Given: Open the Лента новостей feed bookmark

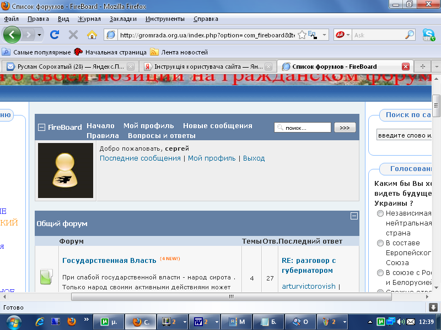Looking at the screenshot, I should [x=179, y=52].
